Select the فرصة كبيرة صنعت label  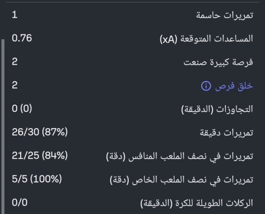[x=218, y=62]
